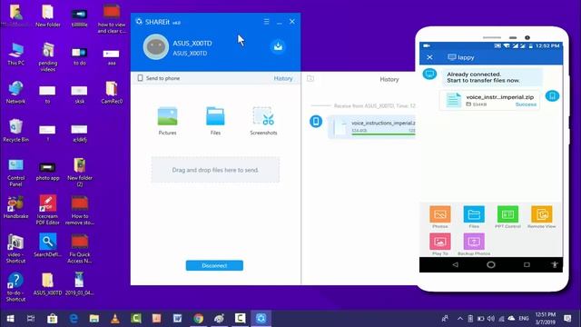Screen dimensions: 581x327
Task: Click the ASUS_X00TD robot avatar
Action: [x=156, y=46]
